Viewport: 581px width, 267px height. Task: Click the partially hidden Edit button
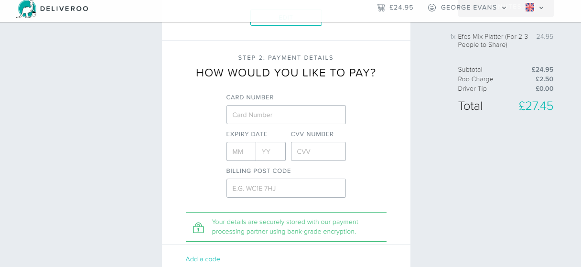[286, 17]
